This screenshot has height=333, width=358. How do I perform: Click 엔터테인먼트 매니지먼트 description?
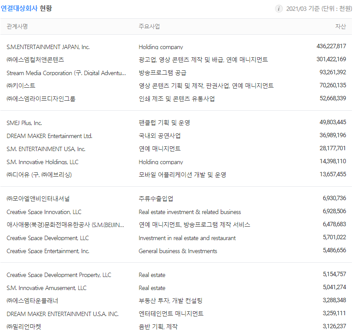(x=171, y=313)
